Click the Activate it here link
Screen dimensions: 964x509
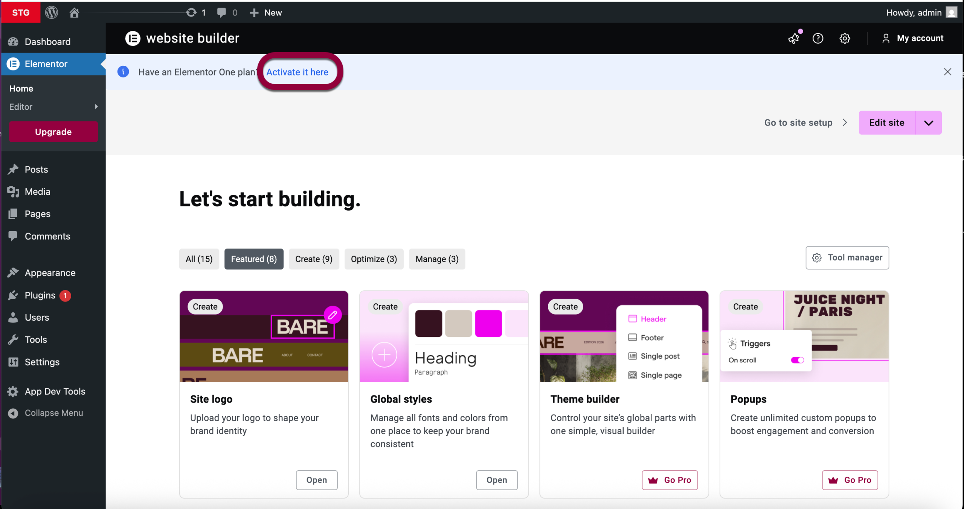pyautogui.click(x=297, y=72)
